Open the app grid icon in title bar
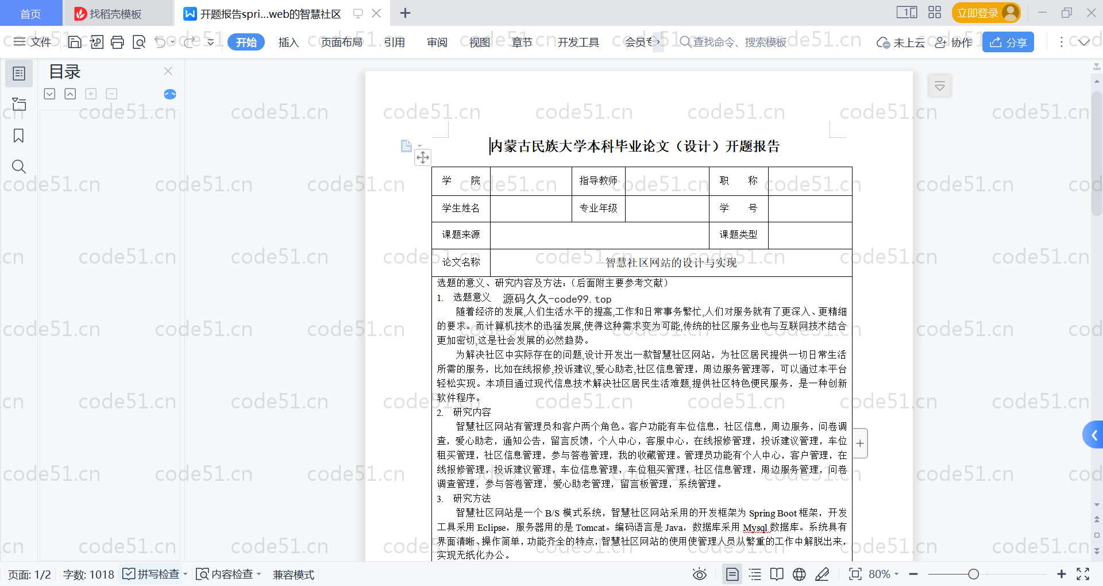Image resolution: width=1103 pixels, height=586 pixels. (x=935, y=13)
